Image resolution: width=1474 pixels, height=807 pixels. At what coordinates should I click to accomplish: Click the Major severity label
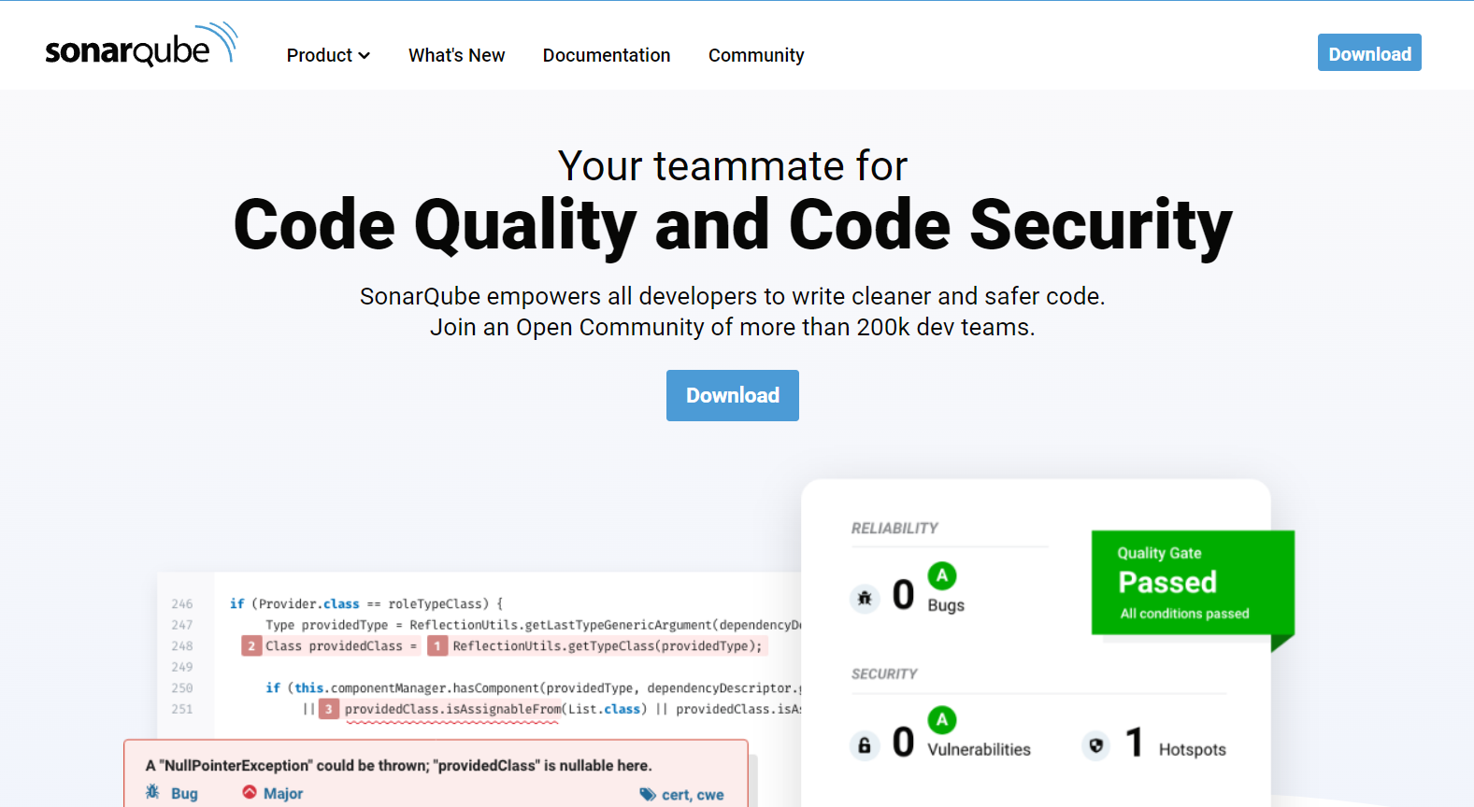(283, 793)
